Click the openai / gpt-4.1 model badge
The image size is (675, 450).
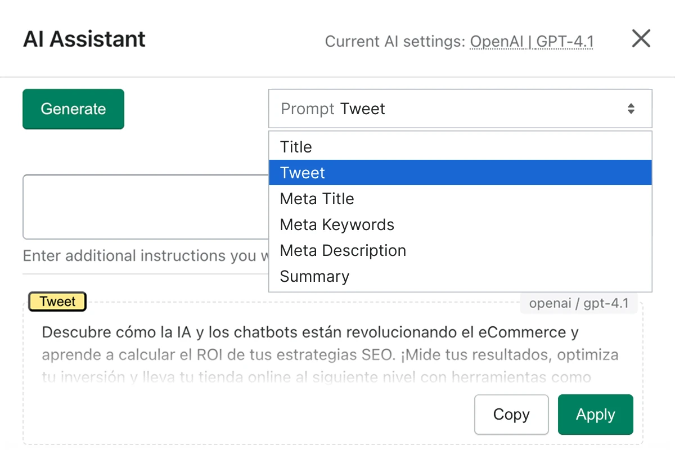[579, 303]
